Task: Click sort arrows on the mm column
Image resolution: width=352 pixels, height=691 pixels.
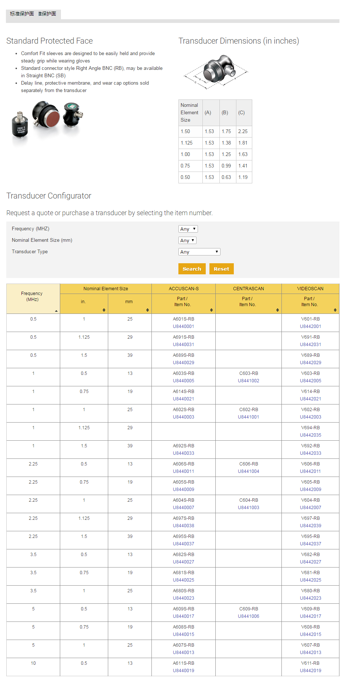Action: coord(147,310)
